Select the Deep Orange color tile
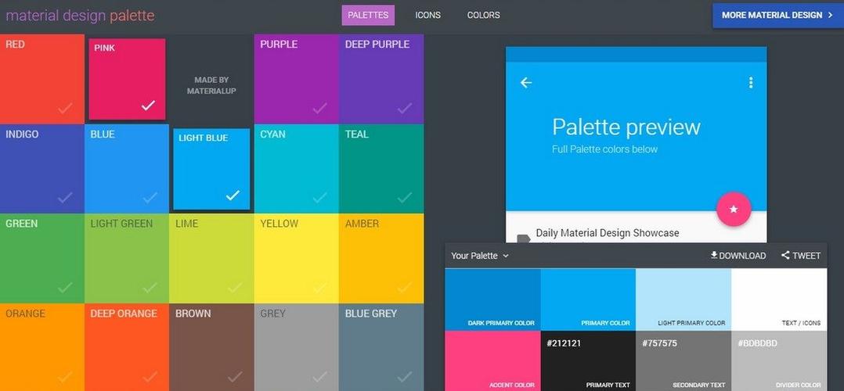This screenshot has height=391, width=844. click(127, 347)
